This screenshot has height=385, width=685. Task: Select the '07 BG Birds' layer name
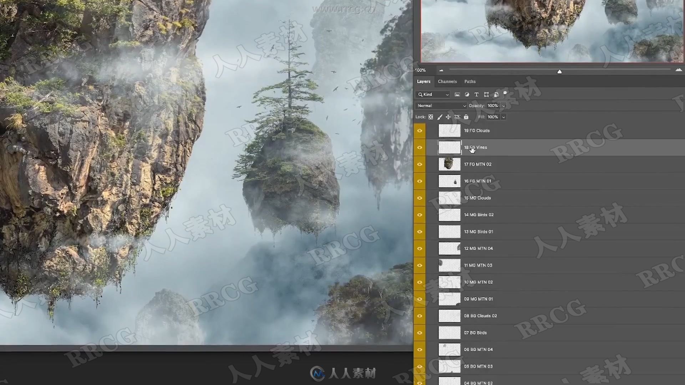tap(475, 333)
